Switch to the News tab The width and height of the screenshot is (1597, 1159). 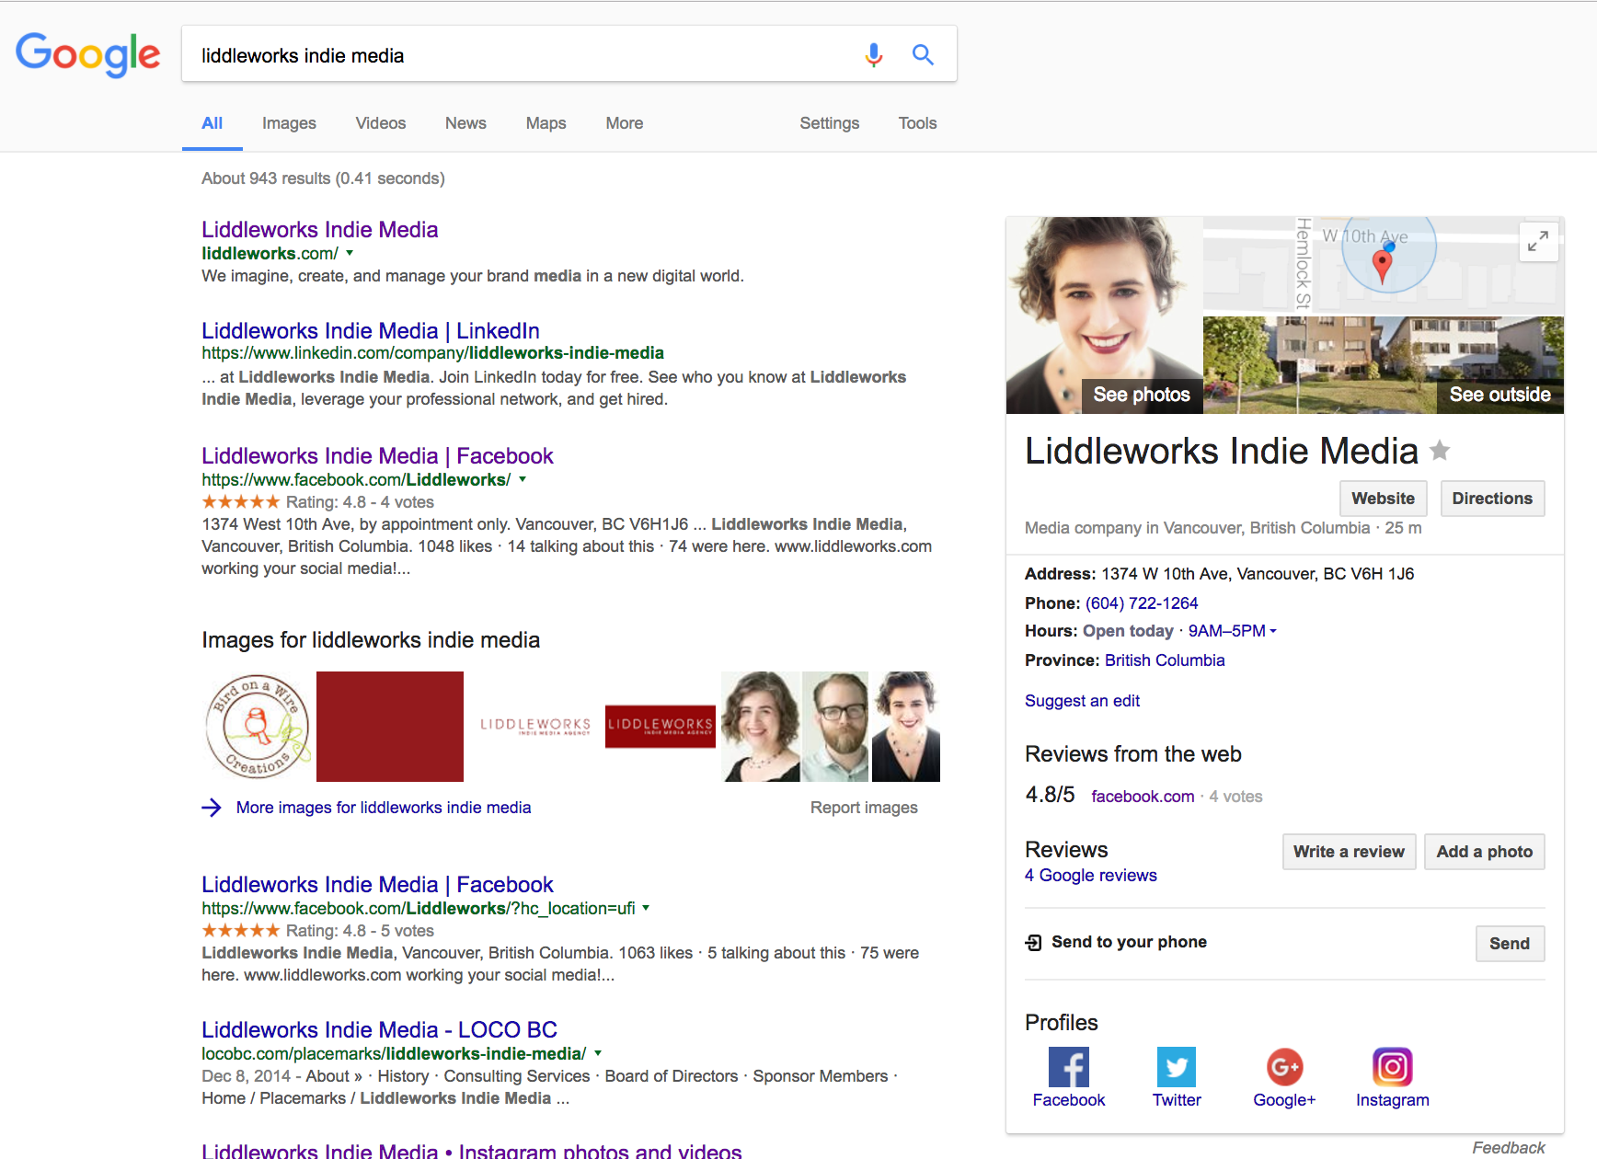click(465, 123)
